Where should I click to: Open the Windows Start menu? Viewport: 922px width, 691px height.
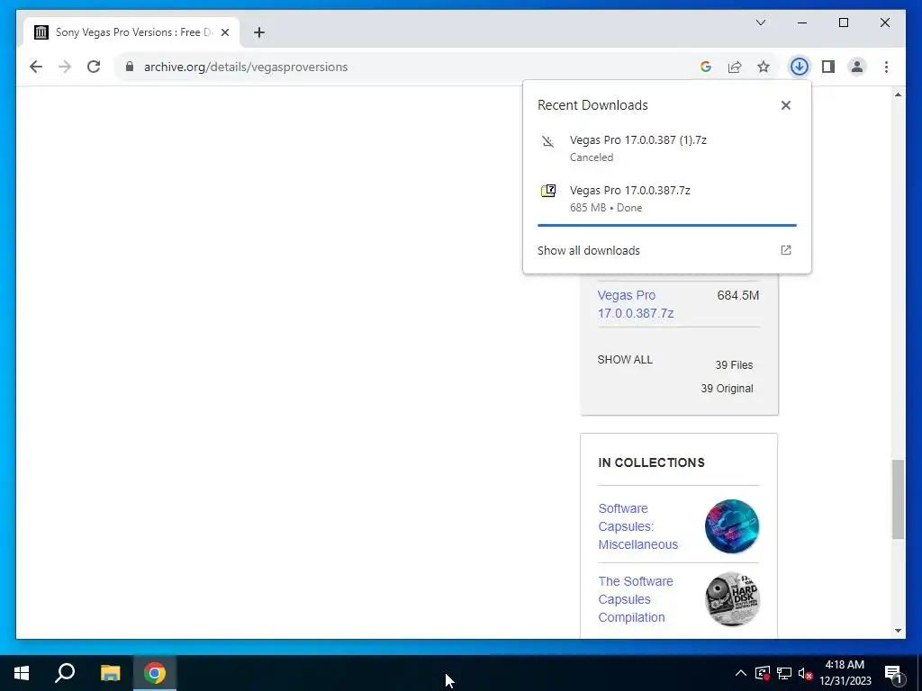point(22,673)
